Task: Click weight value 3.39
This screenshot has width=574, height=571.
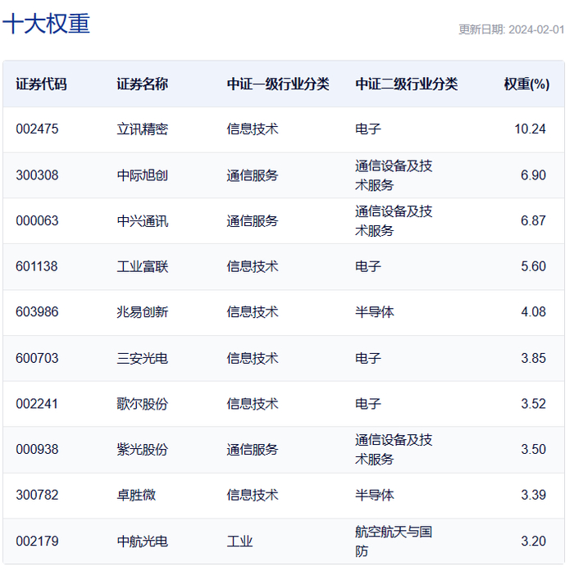Action: (x=533, y=496)
